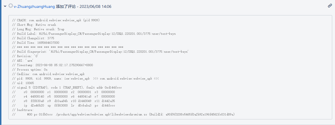Click the CRASH: com.android.webview line

pos(56,20)
